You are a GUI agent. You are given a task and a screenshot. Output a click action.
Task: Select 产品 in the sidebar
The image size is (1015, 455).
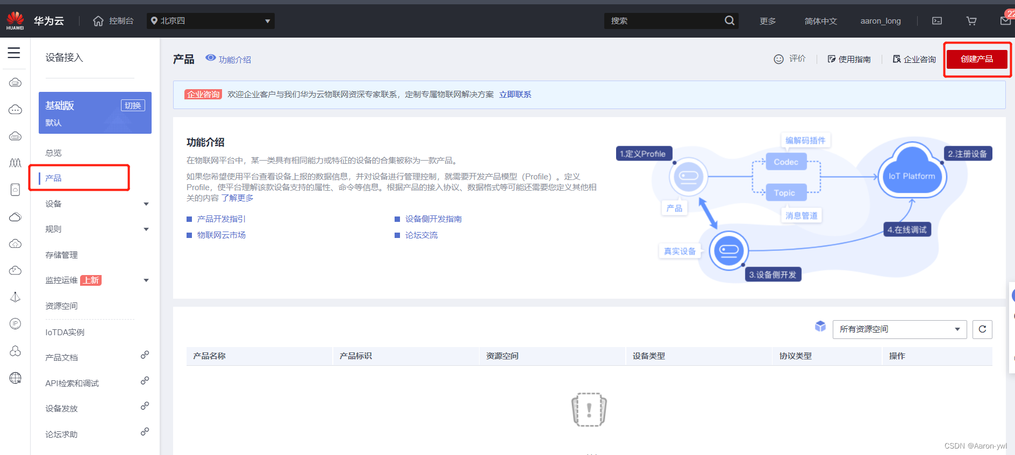point(53,178)
